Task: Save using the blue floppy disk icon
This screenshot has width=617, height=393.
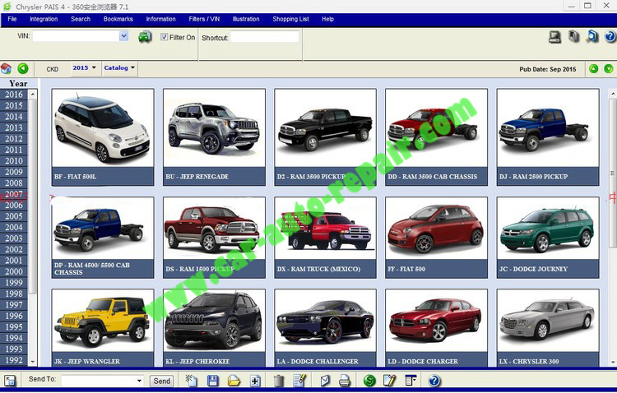Action: tap(213, 381)
